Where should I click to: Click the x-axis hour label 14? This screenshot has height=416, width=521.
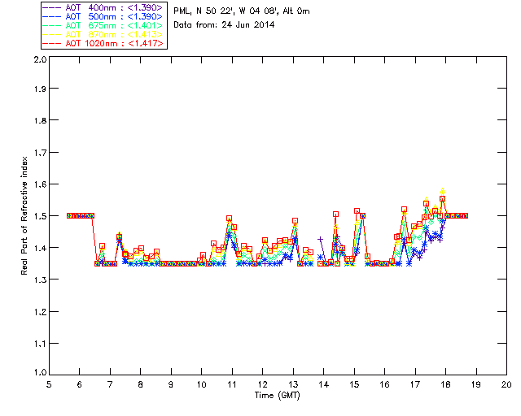[x=324, y=384]
